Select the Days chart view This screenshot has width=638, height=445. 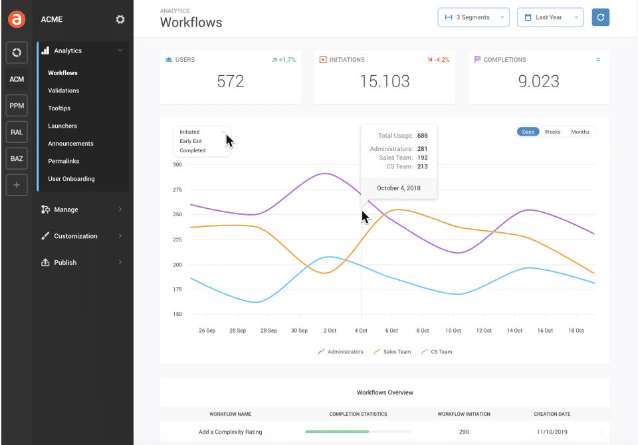[528, 132]
